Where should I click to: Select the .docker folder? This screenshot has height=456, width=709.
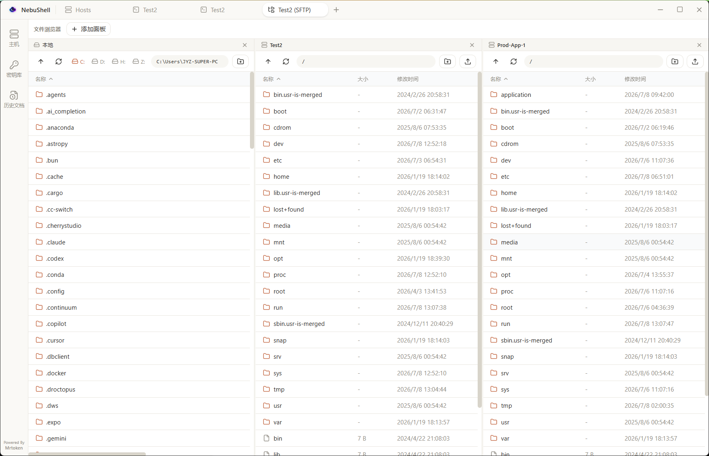[139, 373]
